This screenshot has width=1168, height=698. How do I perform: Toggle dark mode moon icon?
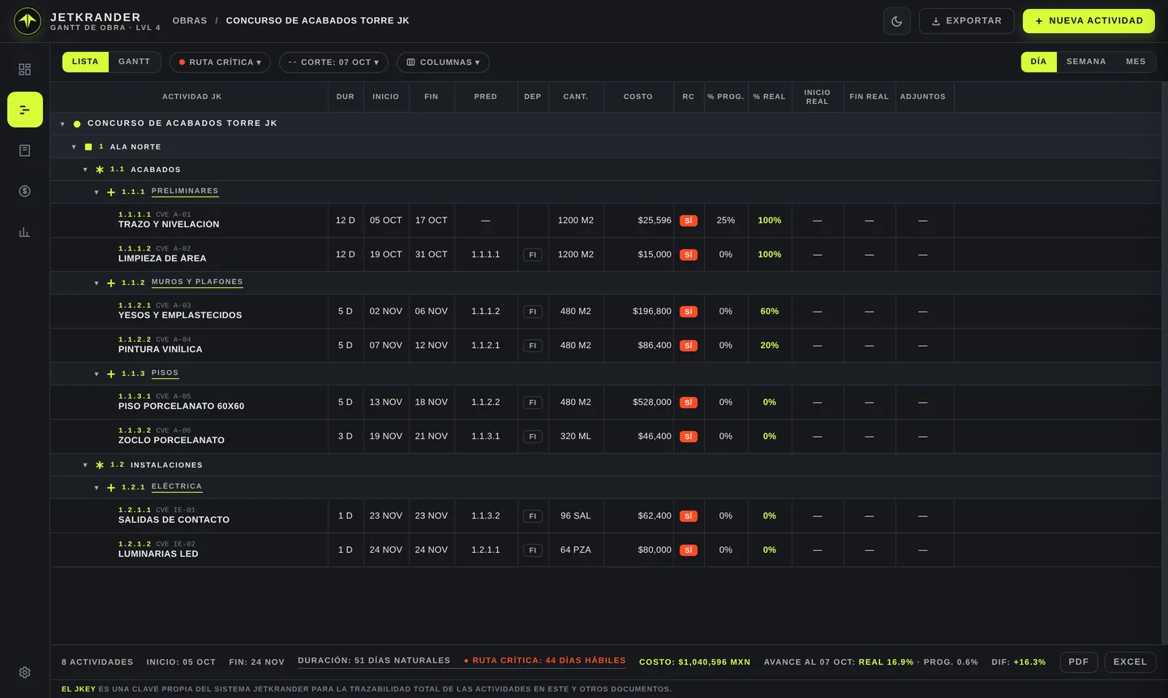coord(897,21)
